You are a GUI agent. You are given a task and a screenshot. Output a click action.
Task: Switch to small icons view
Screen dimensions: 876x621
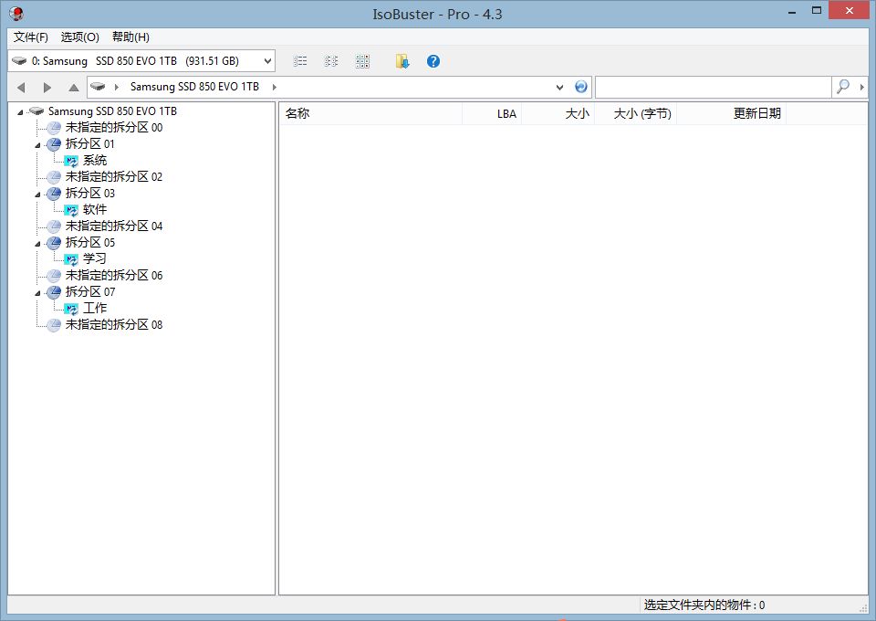330,61
